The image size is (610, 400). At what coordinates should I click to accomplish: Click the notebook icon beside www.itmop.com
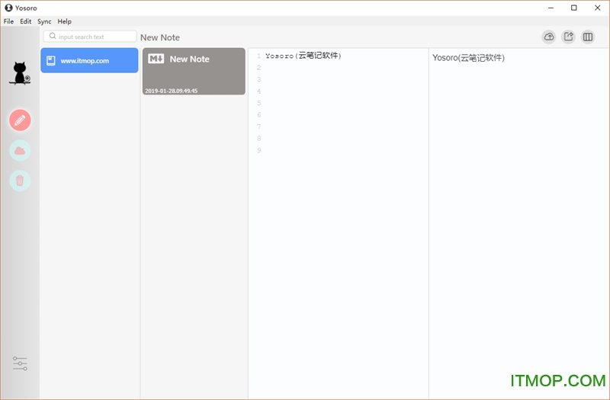(50, 60)
